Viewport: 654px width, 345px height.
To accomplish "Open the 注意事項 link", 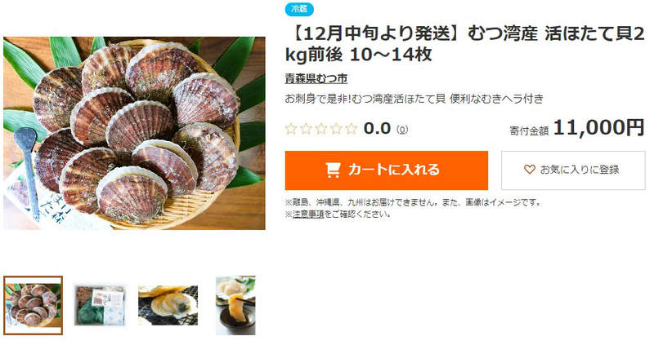I will tap(308, 215).
